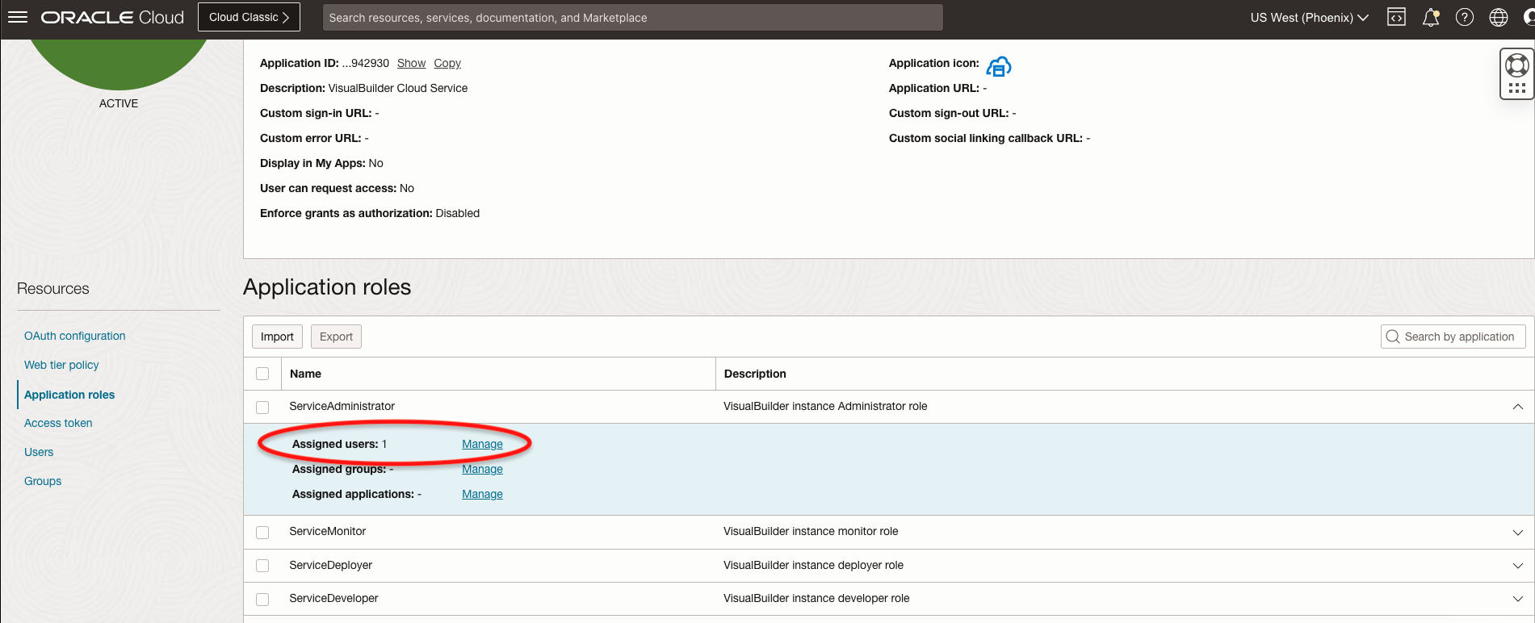Viewport: 1535px width, 623px height.
Task: Go to OAuth configuration in Resources
Action: point(74,336)
